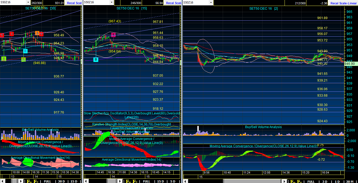Click current price tag 946.90
Image resolution: width=358 pixels, height=183 pixels.
(x=351, y=64)
